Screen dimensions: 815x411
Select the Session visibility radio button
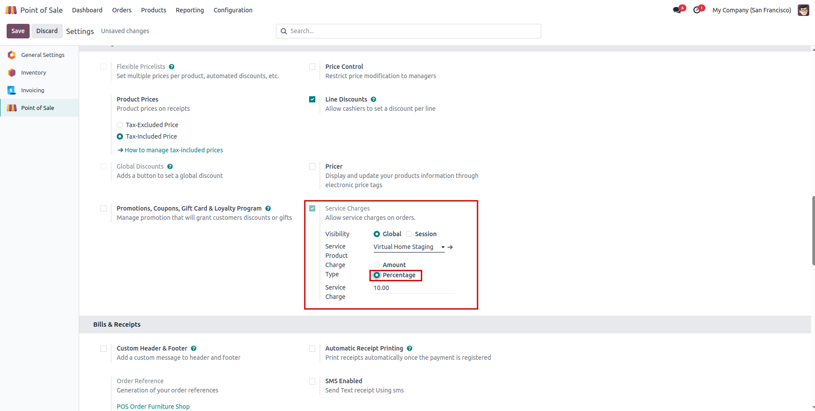coord(409,234)
